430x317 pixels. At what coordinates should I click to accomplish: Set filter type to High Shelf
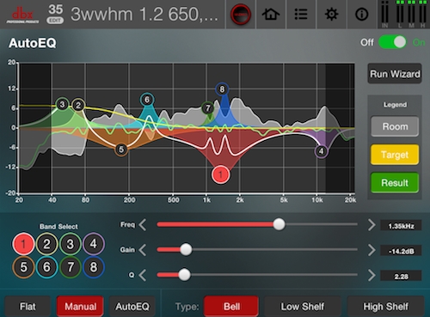[x=385, y=307]
